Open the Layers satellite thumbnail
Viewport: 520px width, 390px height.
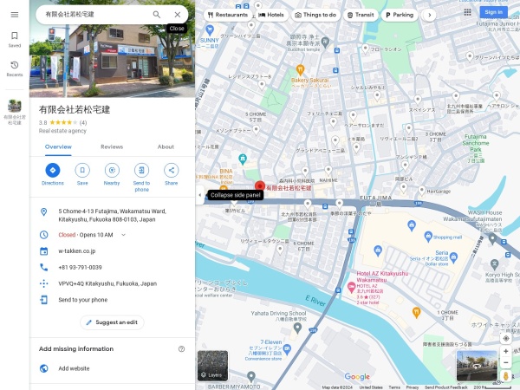[x=212, y=366]
